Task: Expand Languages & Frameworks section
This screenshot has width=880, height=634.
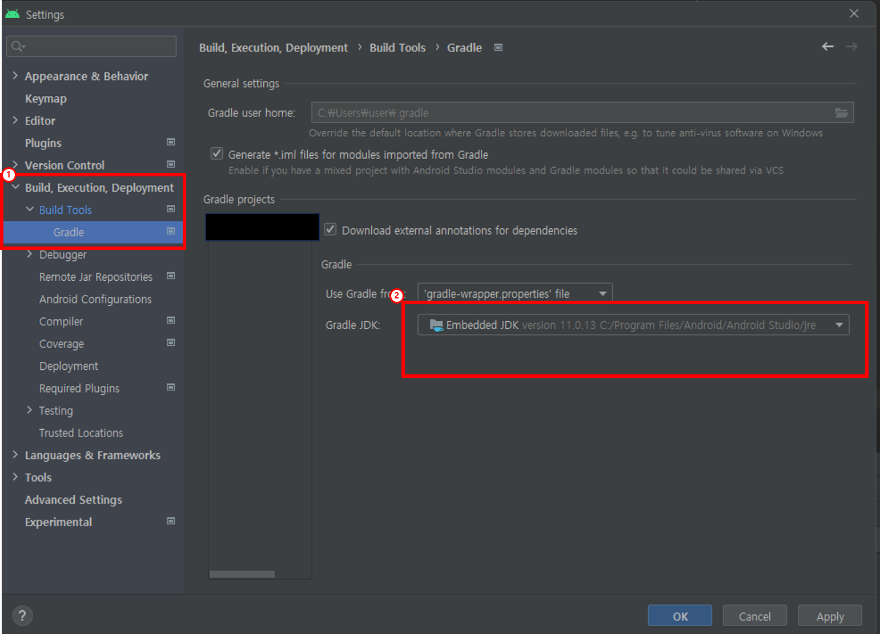Action: point(15,454)
